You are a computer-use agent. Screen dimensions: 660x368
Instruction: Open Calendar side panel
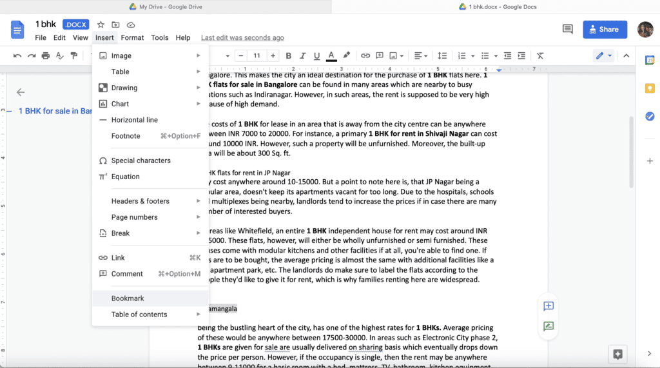coord(650,61)
